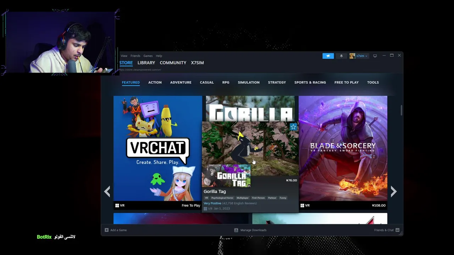Click the Windows icon under VRChat
This screenshot has width=454, height=255.
[x=117, y=205]
